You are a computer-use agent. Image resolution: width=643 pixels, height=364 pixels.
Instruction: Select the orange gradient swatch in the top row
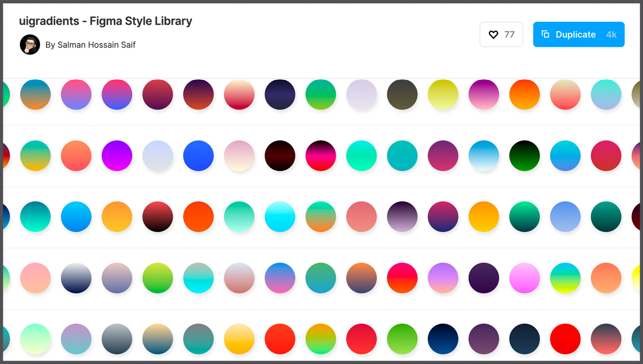(x=525, y=94)
